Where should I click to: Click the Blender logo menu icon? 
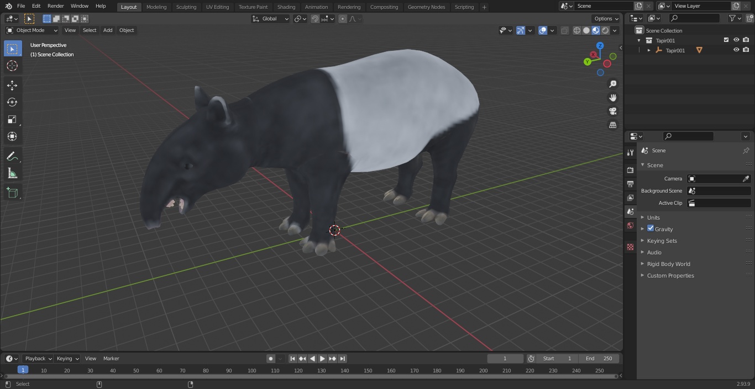(x=8, y=6)
